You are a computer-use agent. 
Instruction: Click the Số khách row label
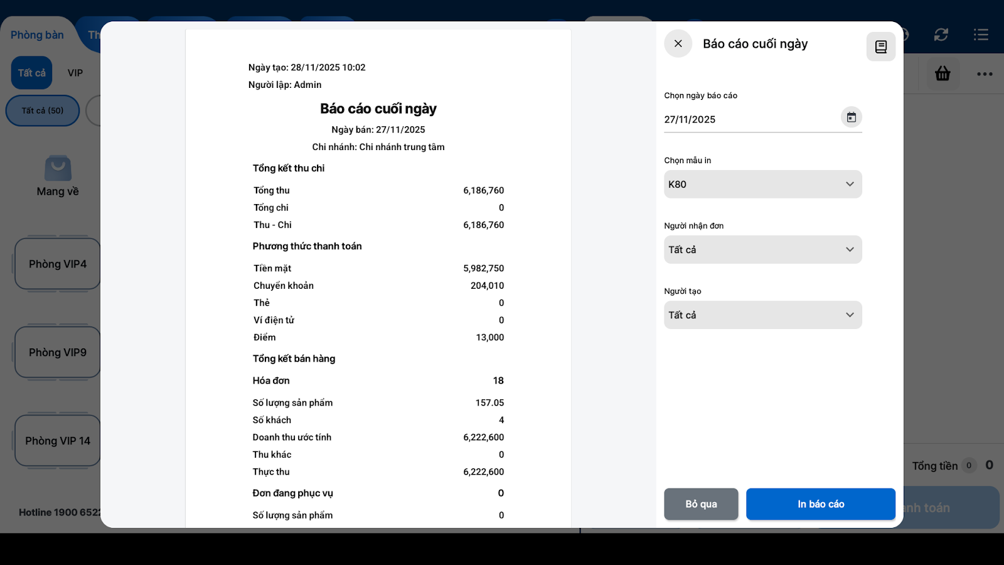click(x=272, y=420)
